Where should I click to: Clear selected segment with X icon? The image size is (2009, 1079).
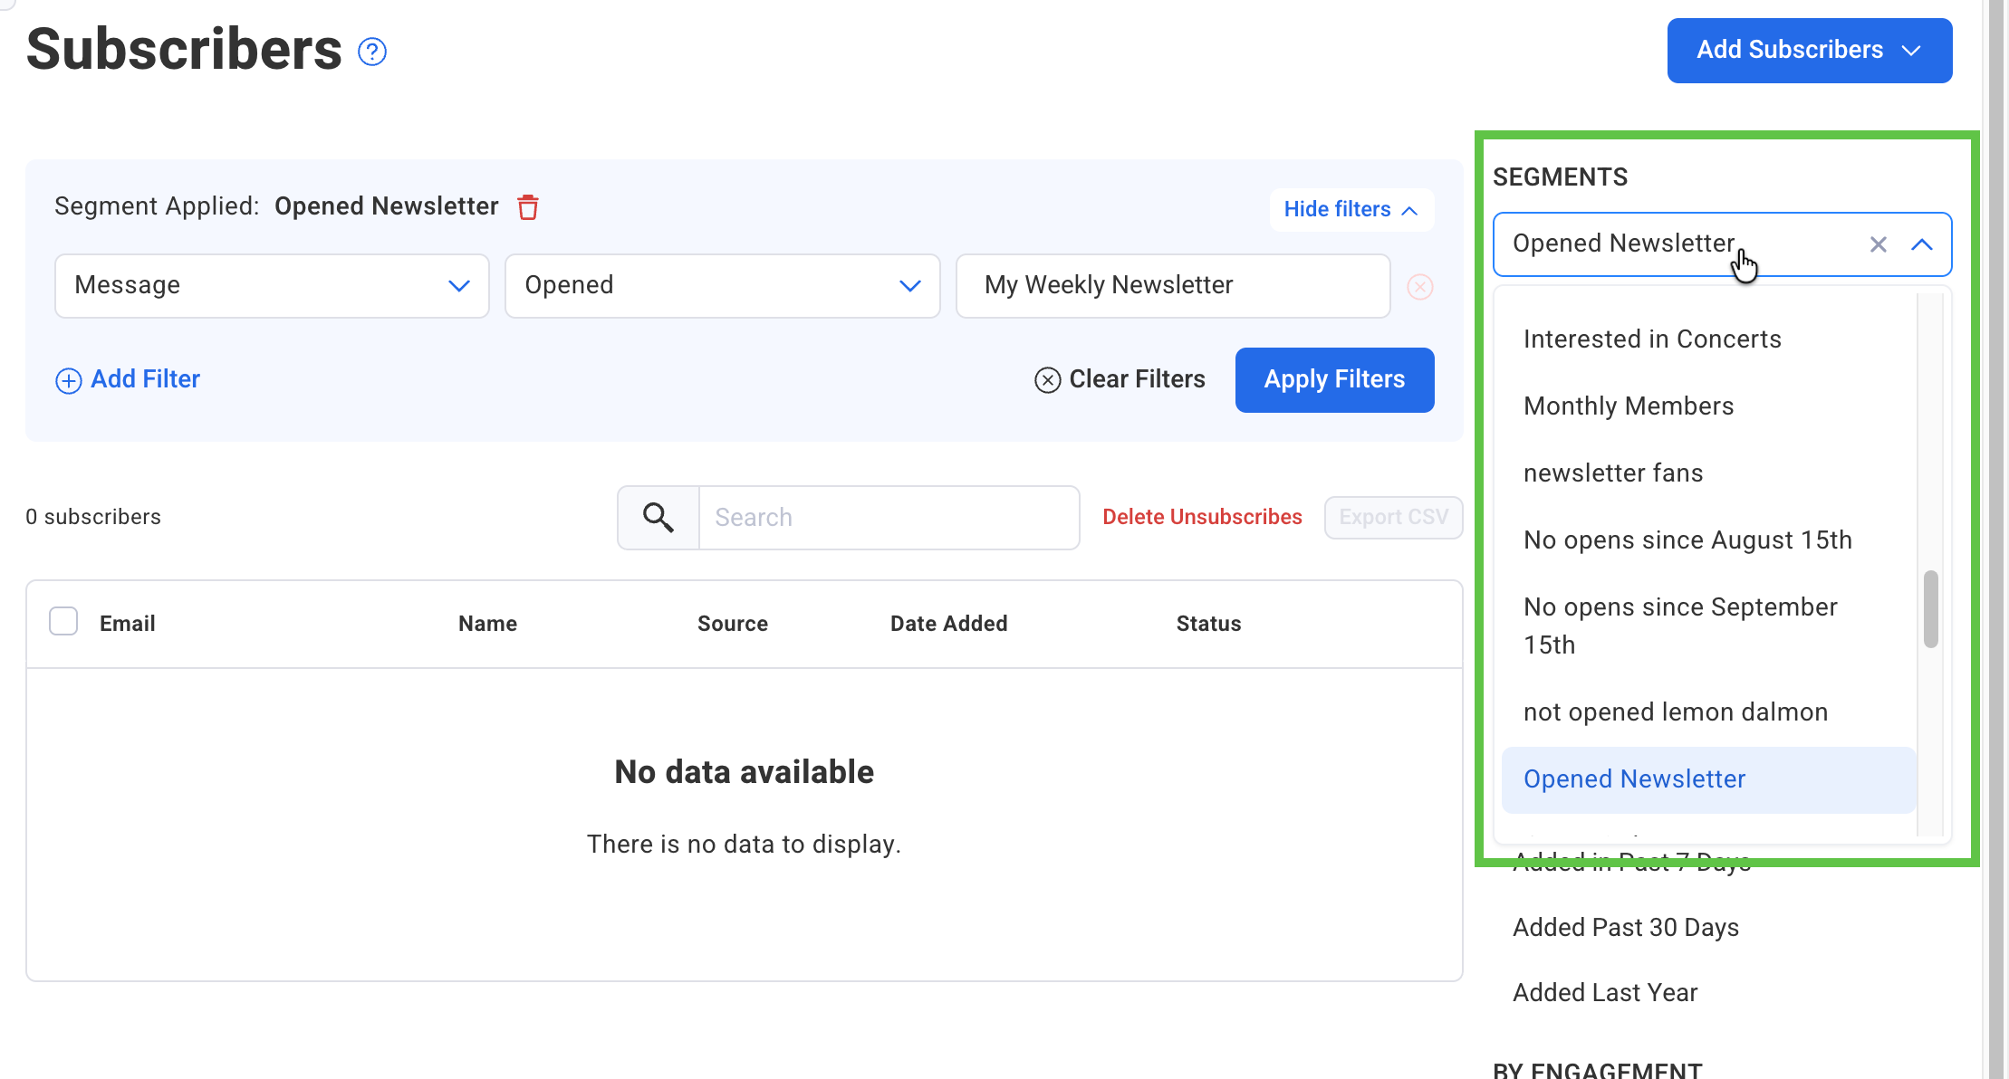[1879, 244]
